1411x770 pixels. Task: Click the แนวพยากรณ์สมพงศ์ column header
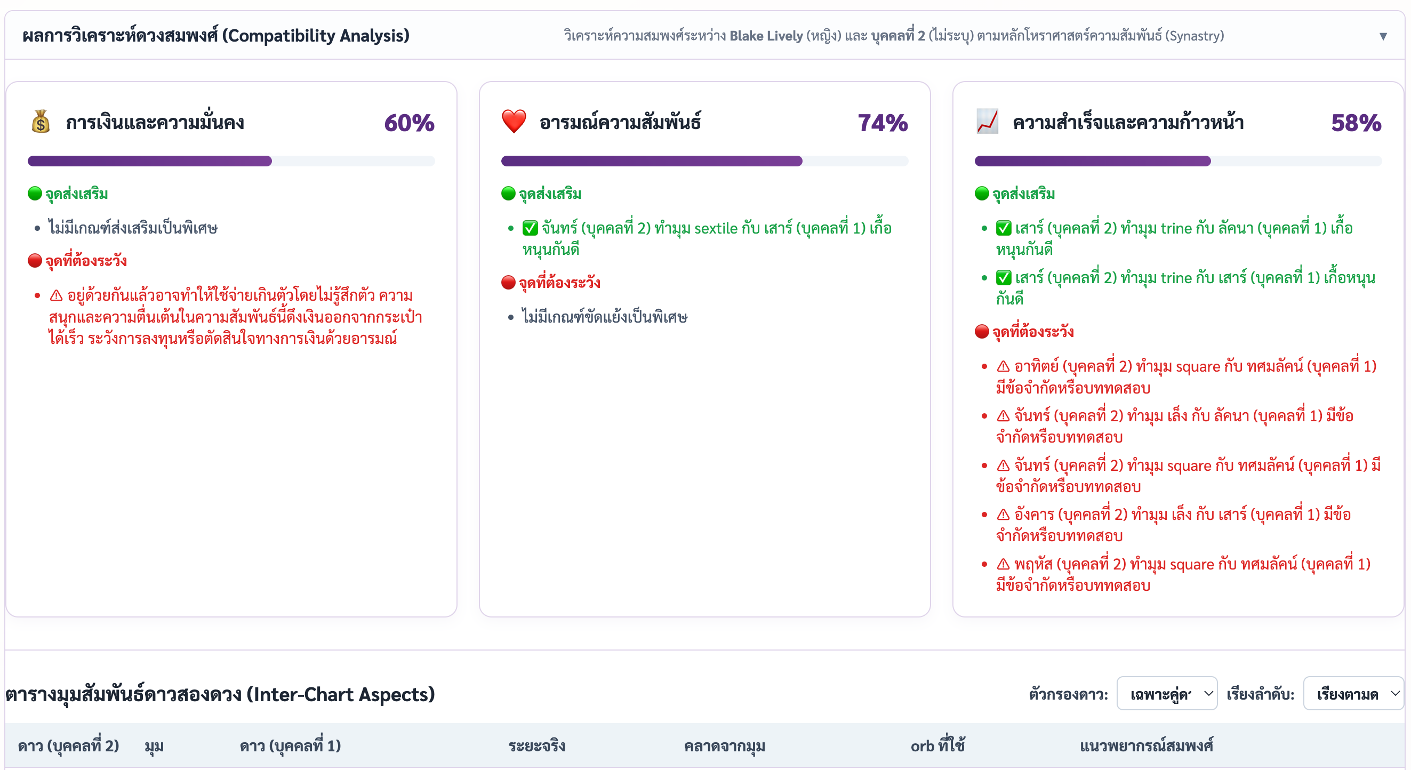pos(1146,745)
